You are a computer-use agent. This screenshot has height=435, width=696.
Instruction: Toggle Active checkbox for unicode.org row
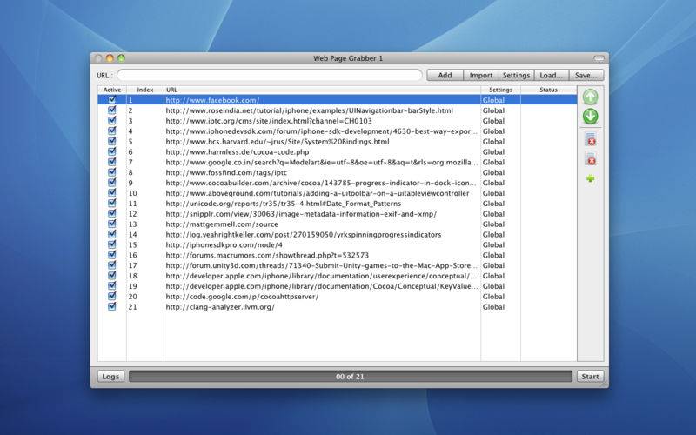[112, 204]
